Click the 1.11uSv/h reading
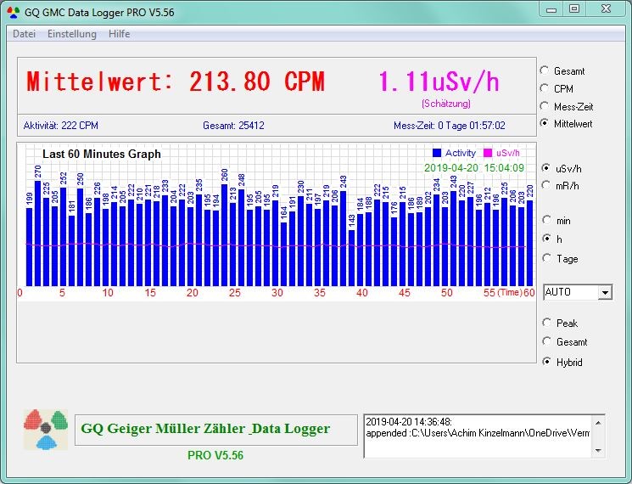The width and height of the screenshot is (632, 484). (x=439, y=82)
